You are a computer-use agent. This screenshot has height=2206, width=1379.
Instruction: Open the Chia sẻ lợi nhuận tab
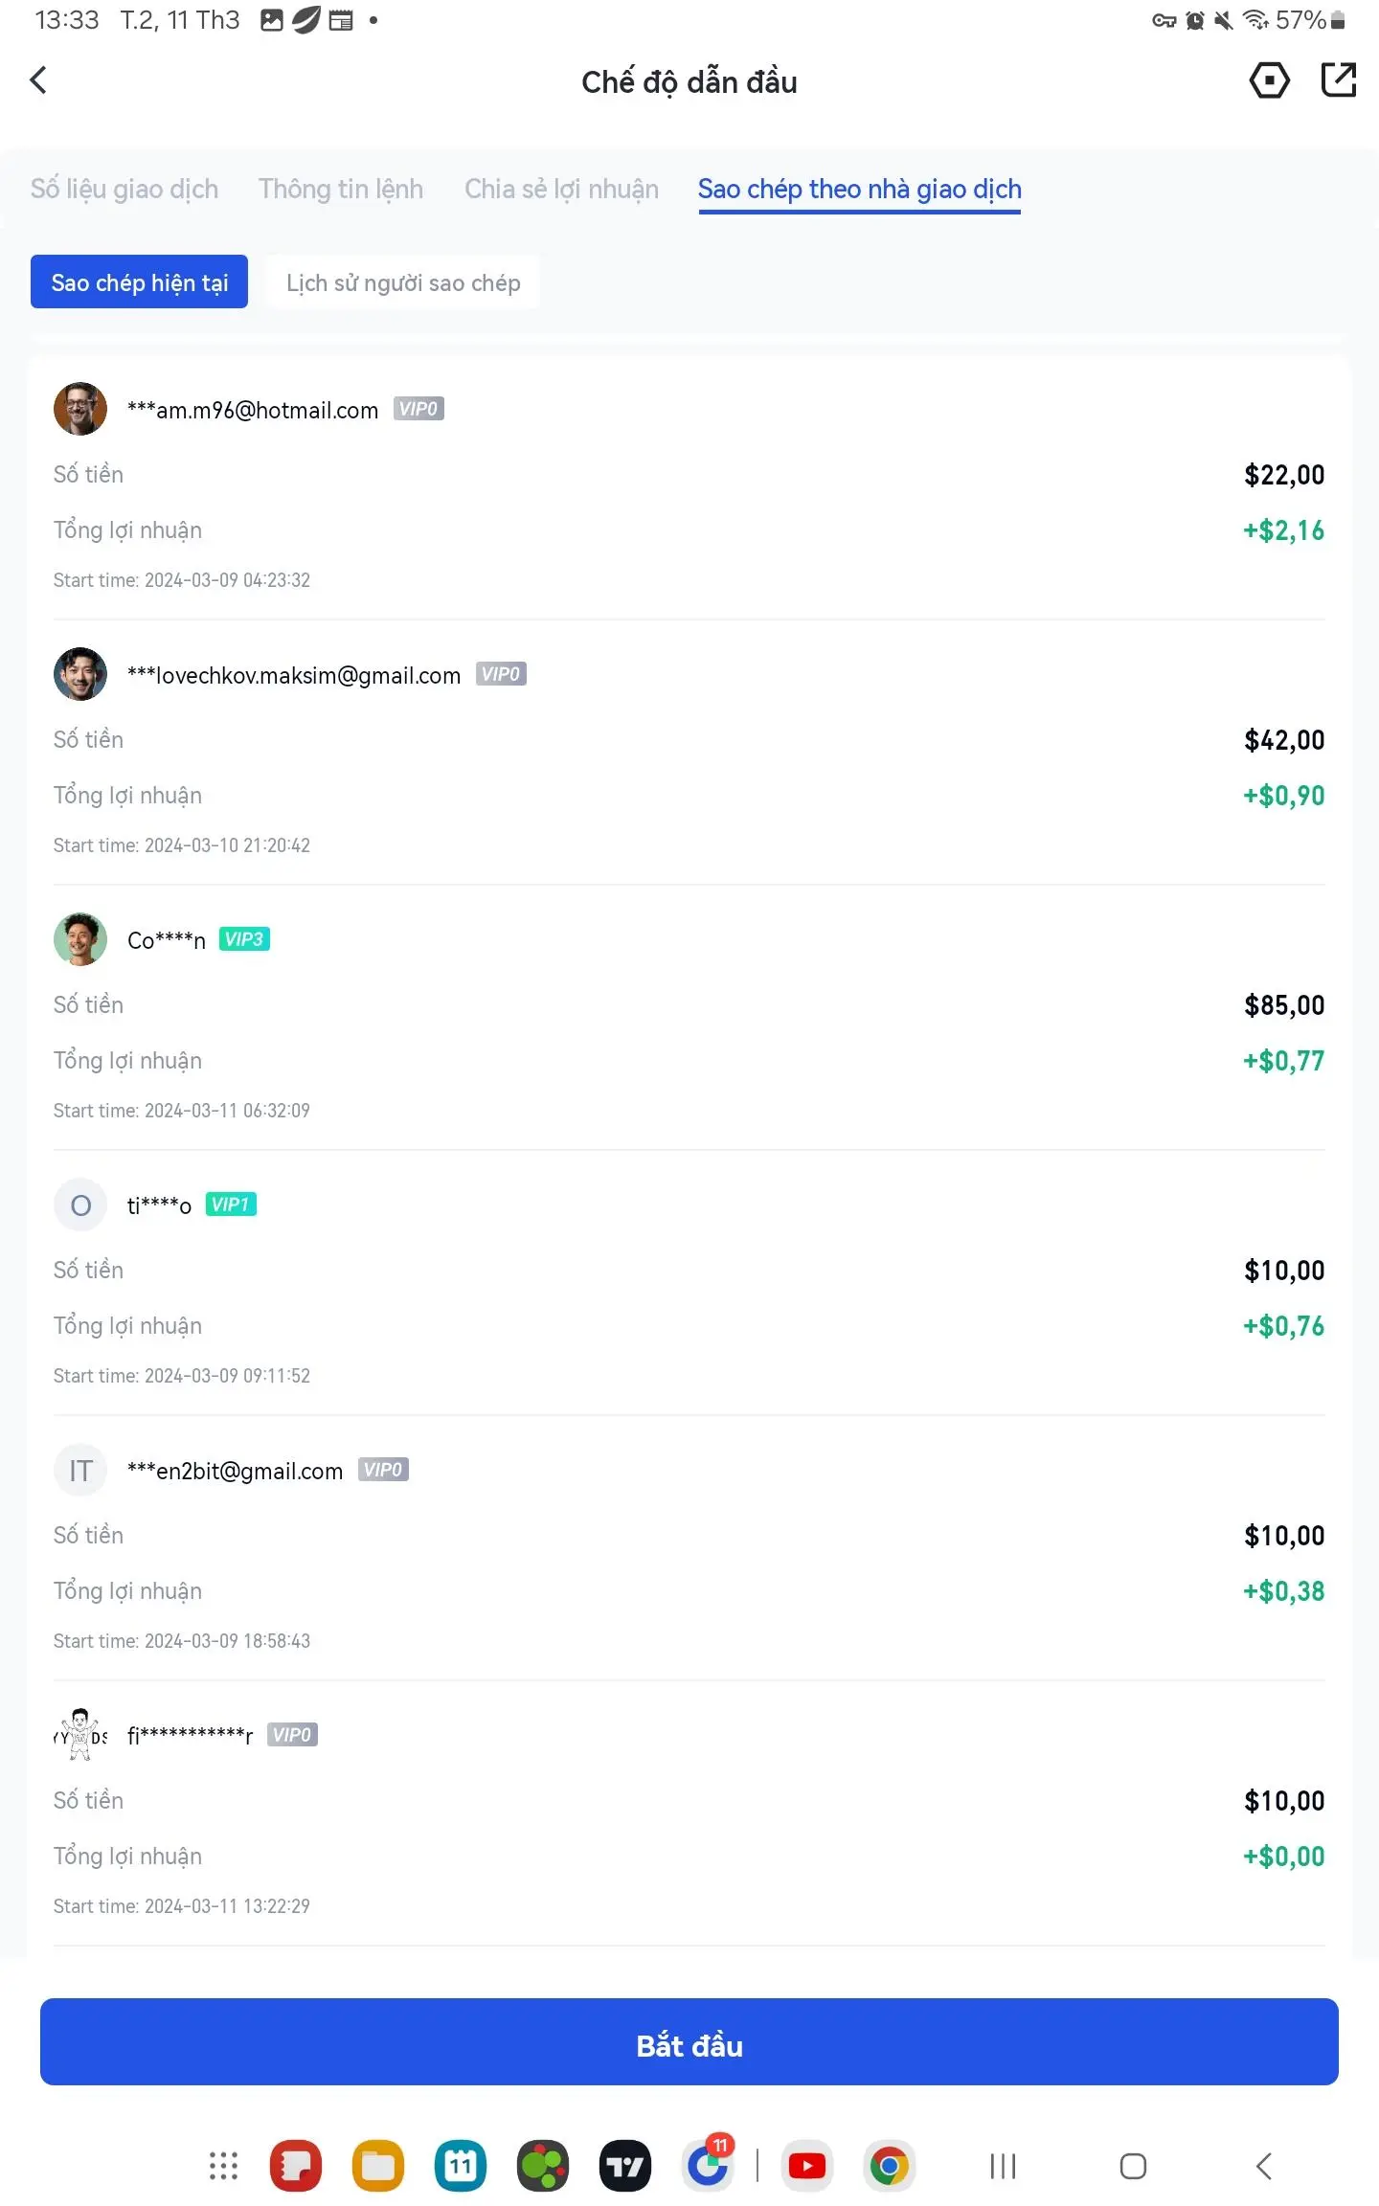[x=562, y=190]
